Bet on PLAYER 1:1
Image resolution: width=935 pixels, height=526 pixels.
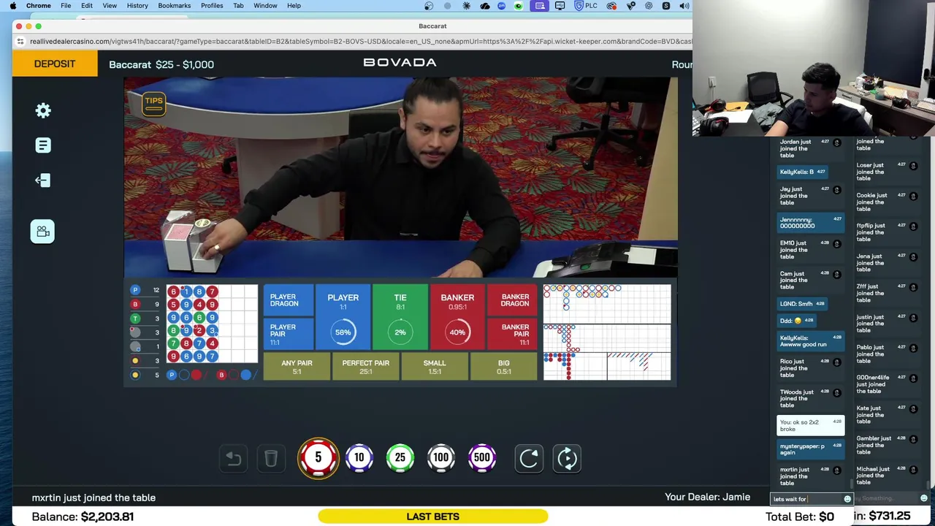coord(343,317)
